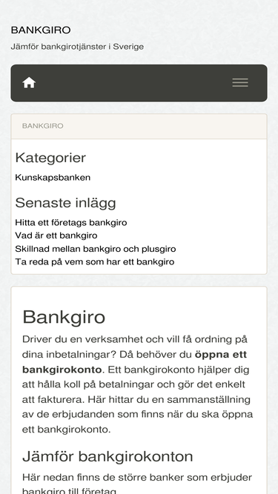Read Skillnad mellan bankgiro och plusgiro
278x494 pixels.
coord(96,249)
